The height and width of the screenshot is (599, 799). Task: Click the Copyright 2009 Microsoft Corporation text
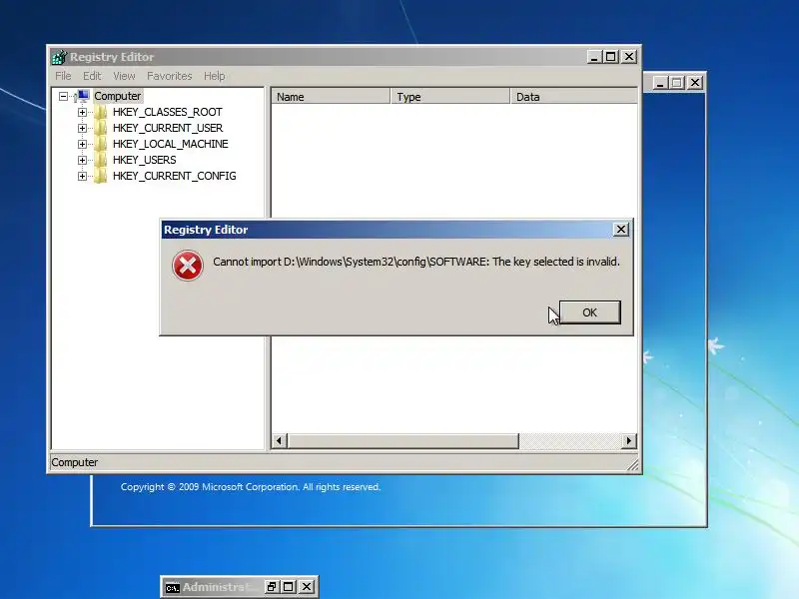251,487
